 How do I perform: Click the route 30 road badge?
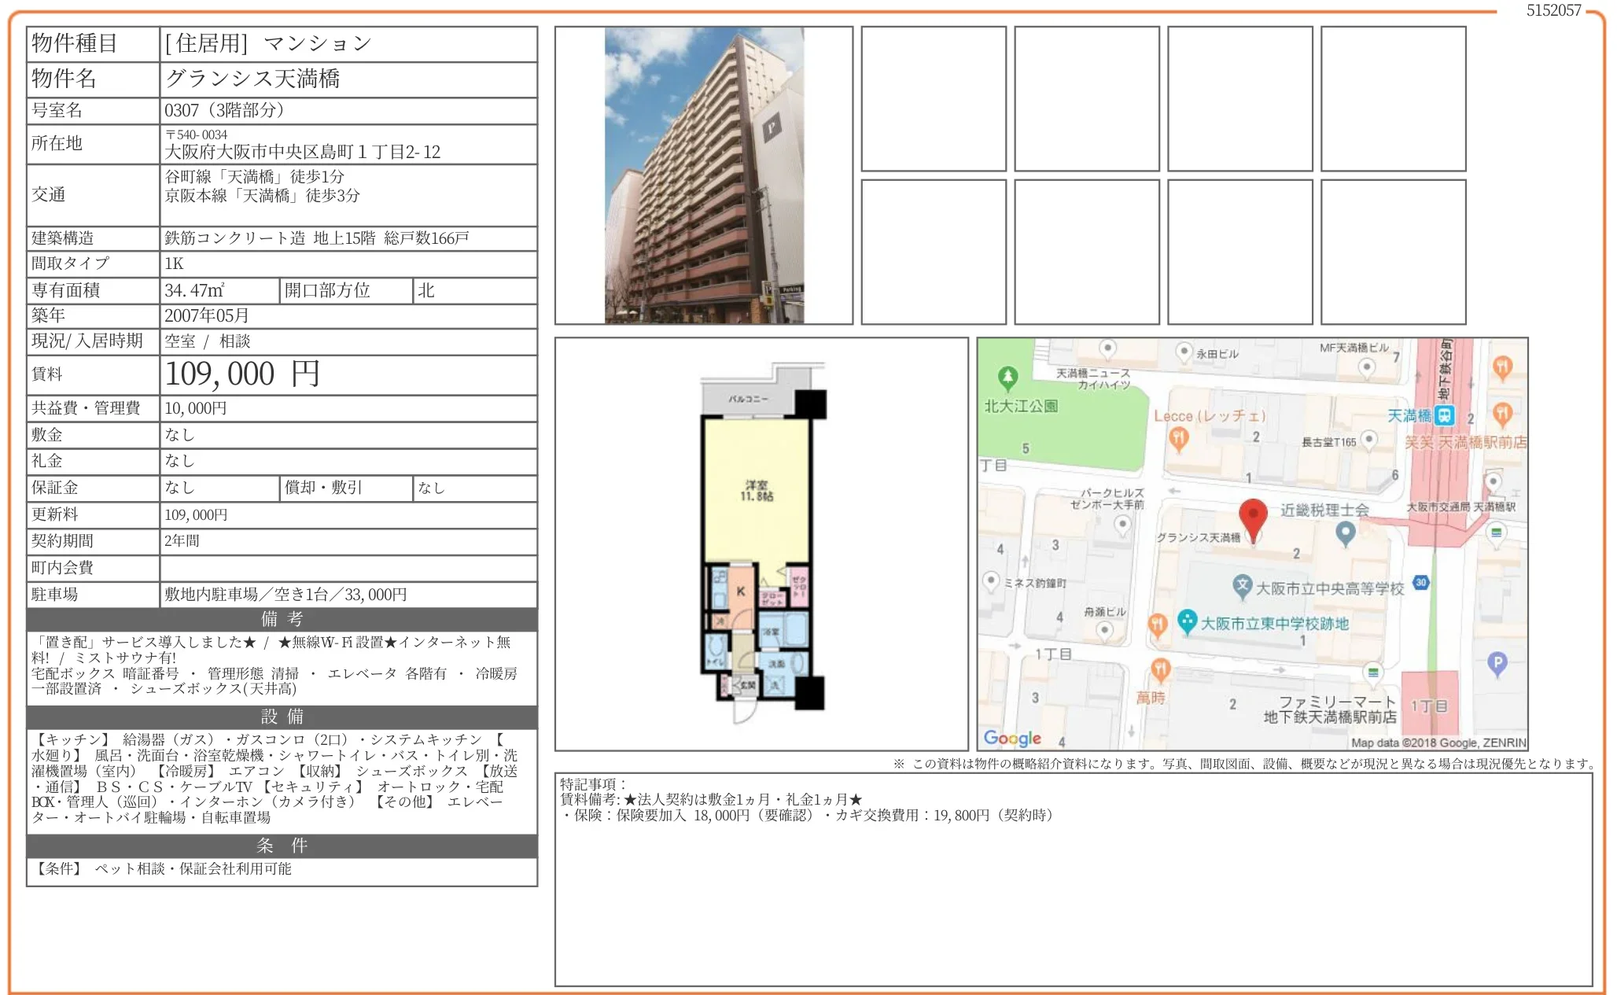pyautogui.click(x=1420, y=583)
